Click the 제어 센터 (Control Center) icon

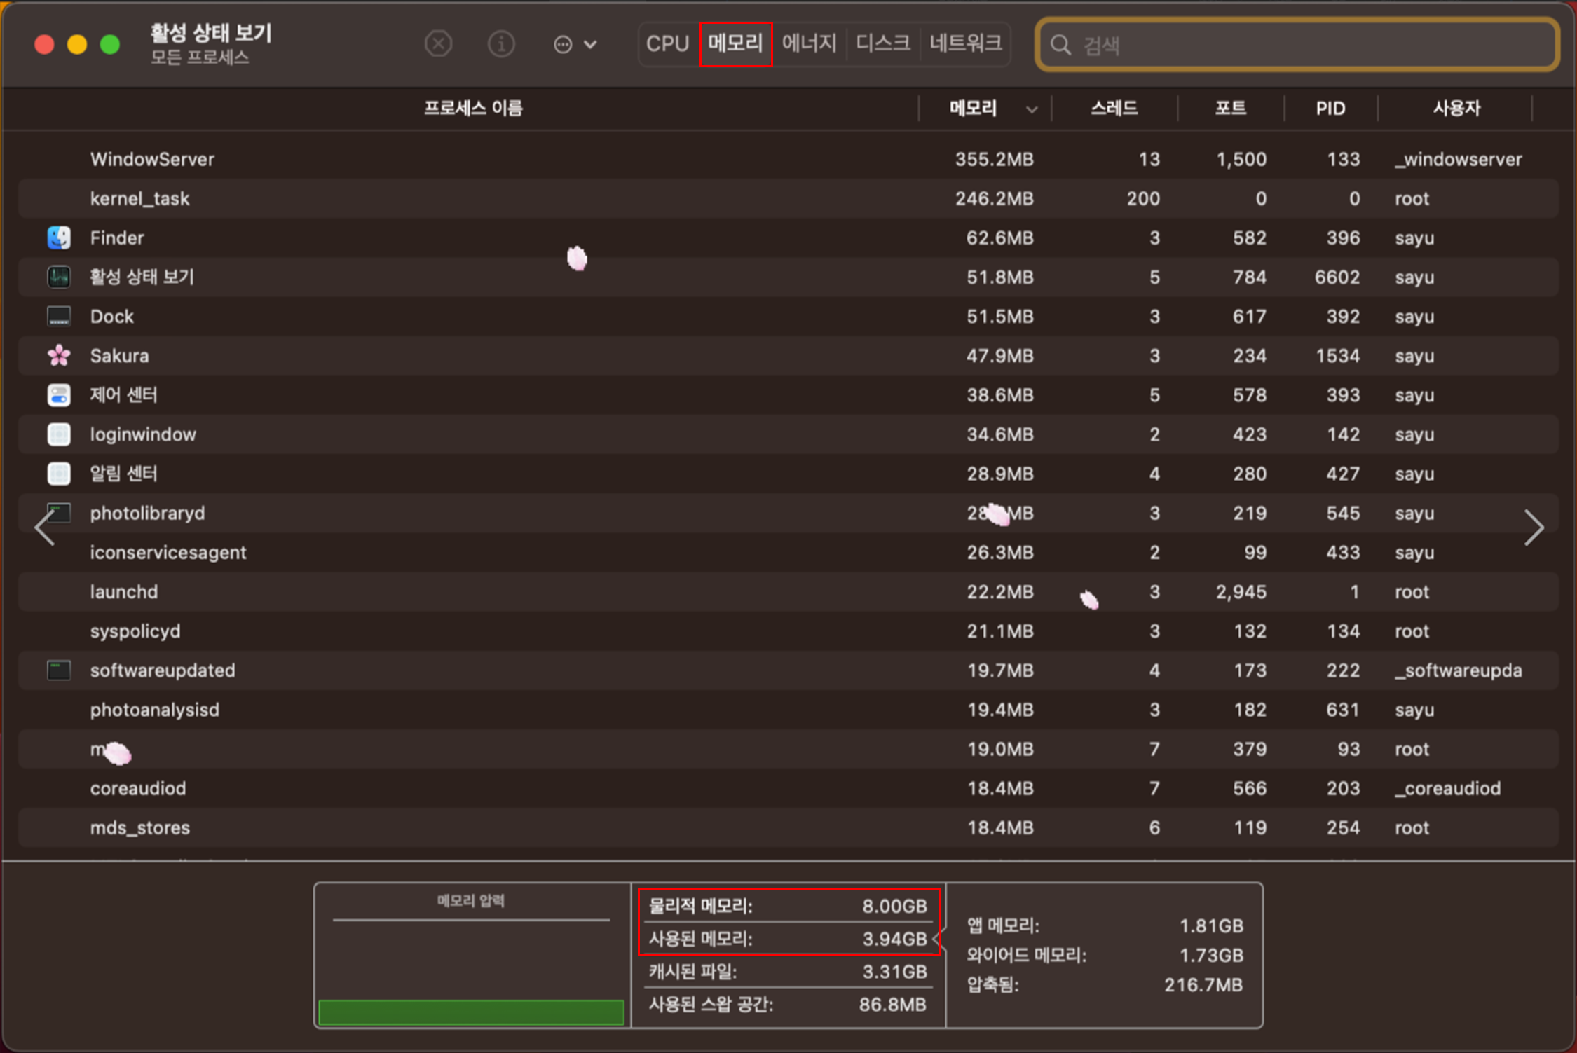(x=59, y=394)
